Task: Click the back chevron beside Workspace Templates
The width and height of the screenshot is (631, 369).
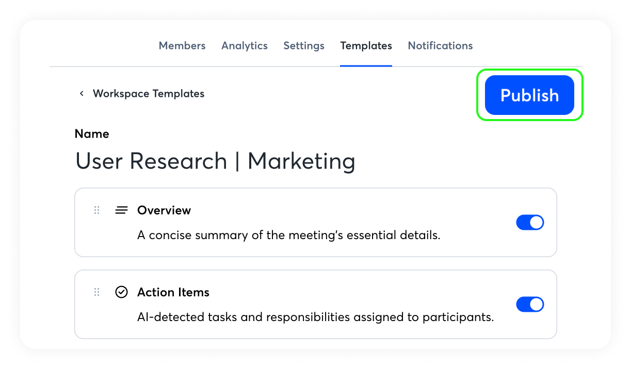Action: point(82,94)
